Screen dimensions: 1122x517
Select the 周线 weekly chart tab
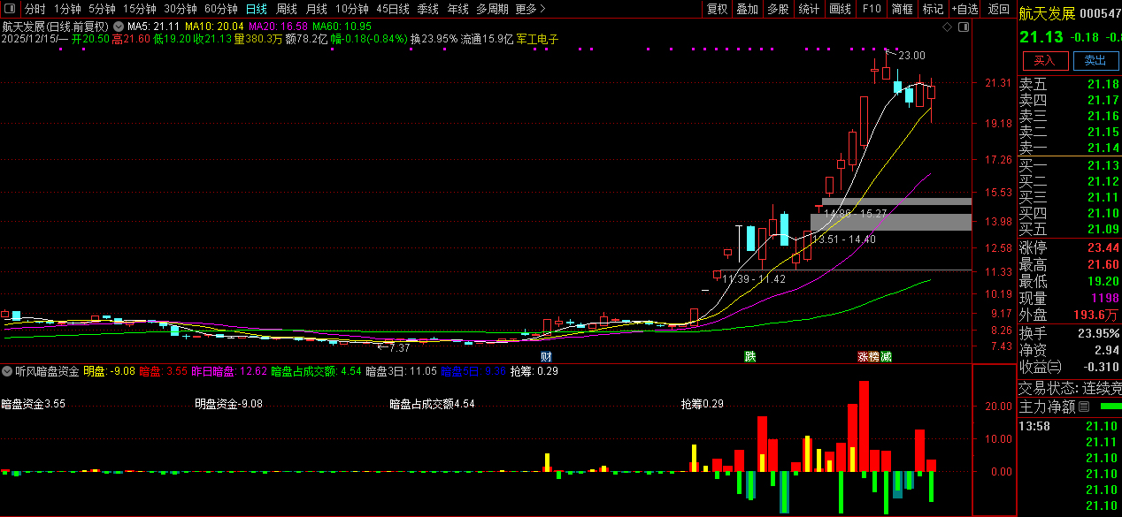pos(287,9)
